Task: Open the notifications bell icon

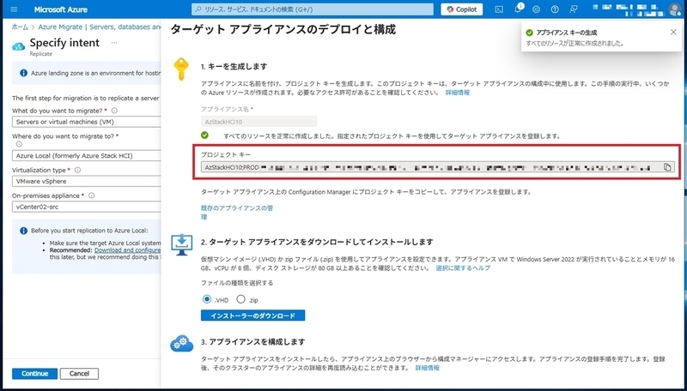Action: tap(518, 9)
